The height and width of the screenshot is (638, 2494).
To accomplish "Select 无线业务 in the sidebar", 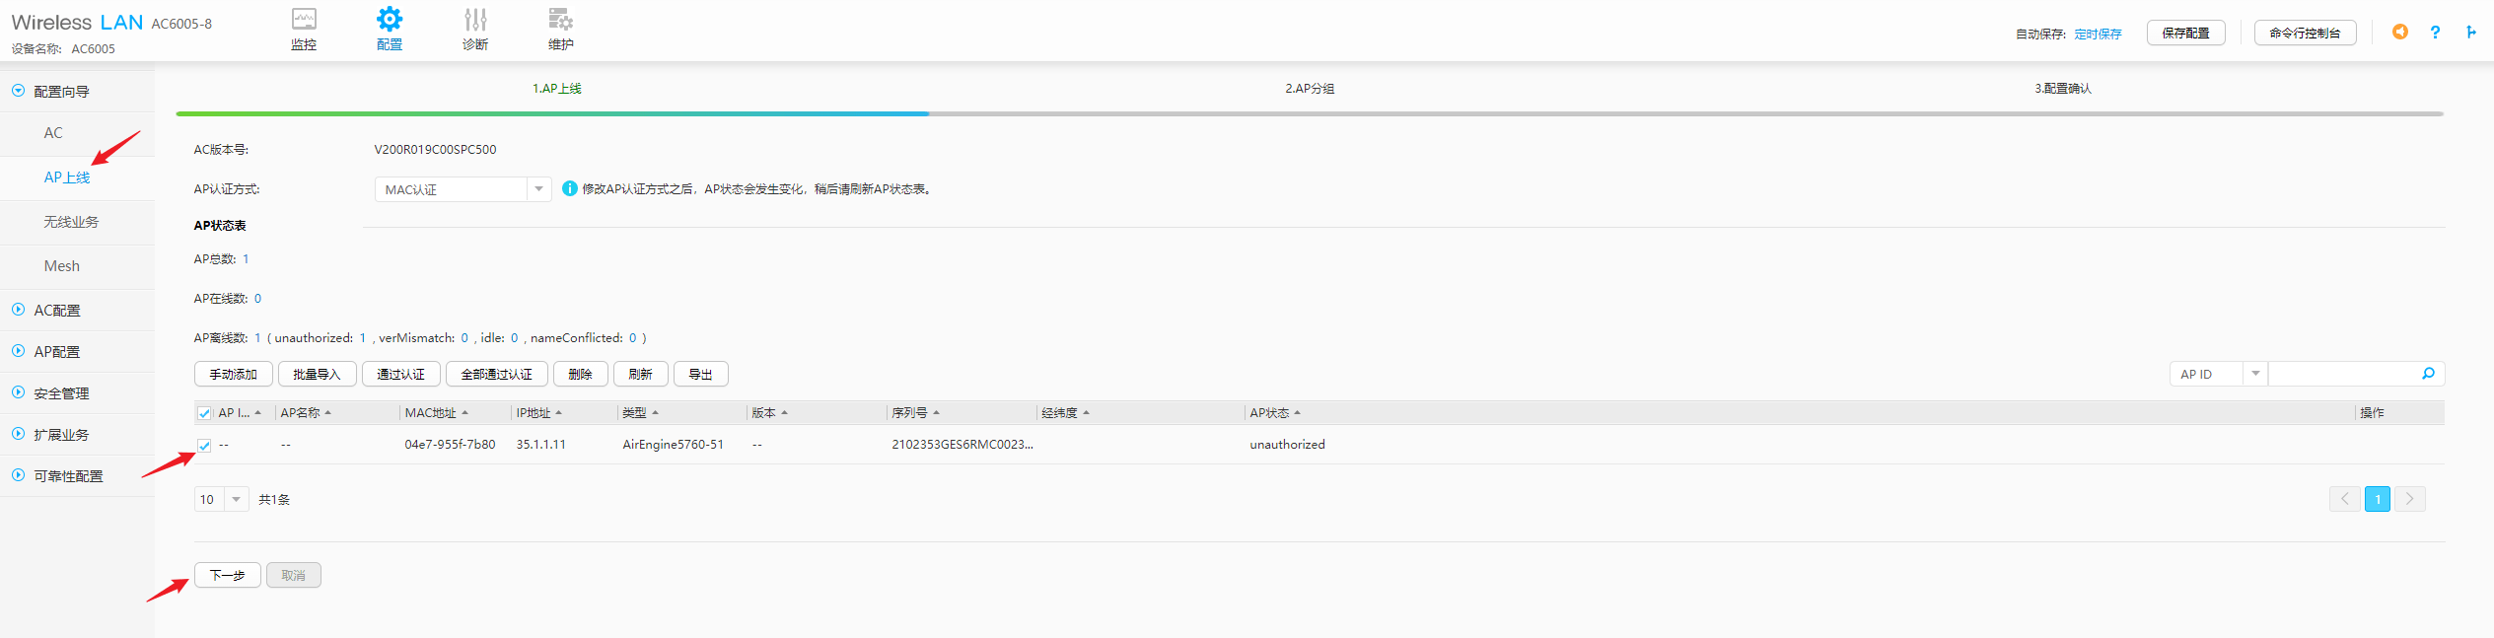I will point(71,223).
